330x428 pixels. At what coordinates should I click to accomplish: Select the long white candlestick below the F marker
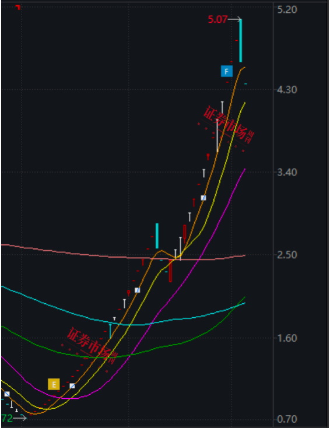click(x=217, y=136)
